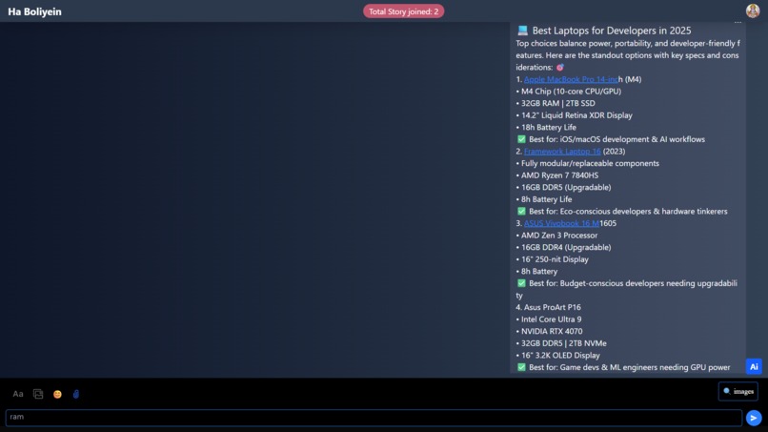Click the Ha Boliyein chat title
This screenshot has width=768, height=432.
point(34,11)
